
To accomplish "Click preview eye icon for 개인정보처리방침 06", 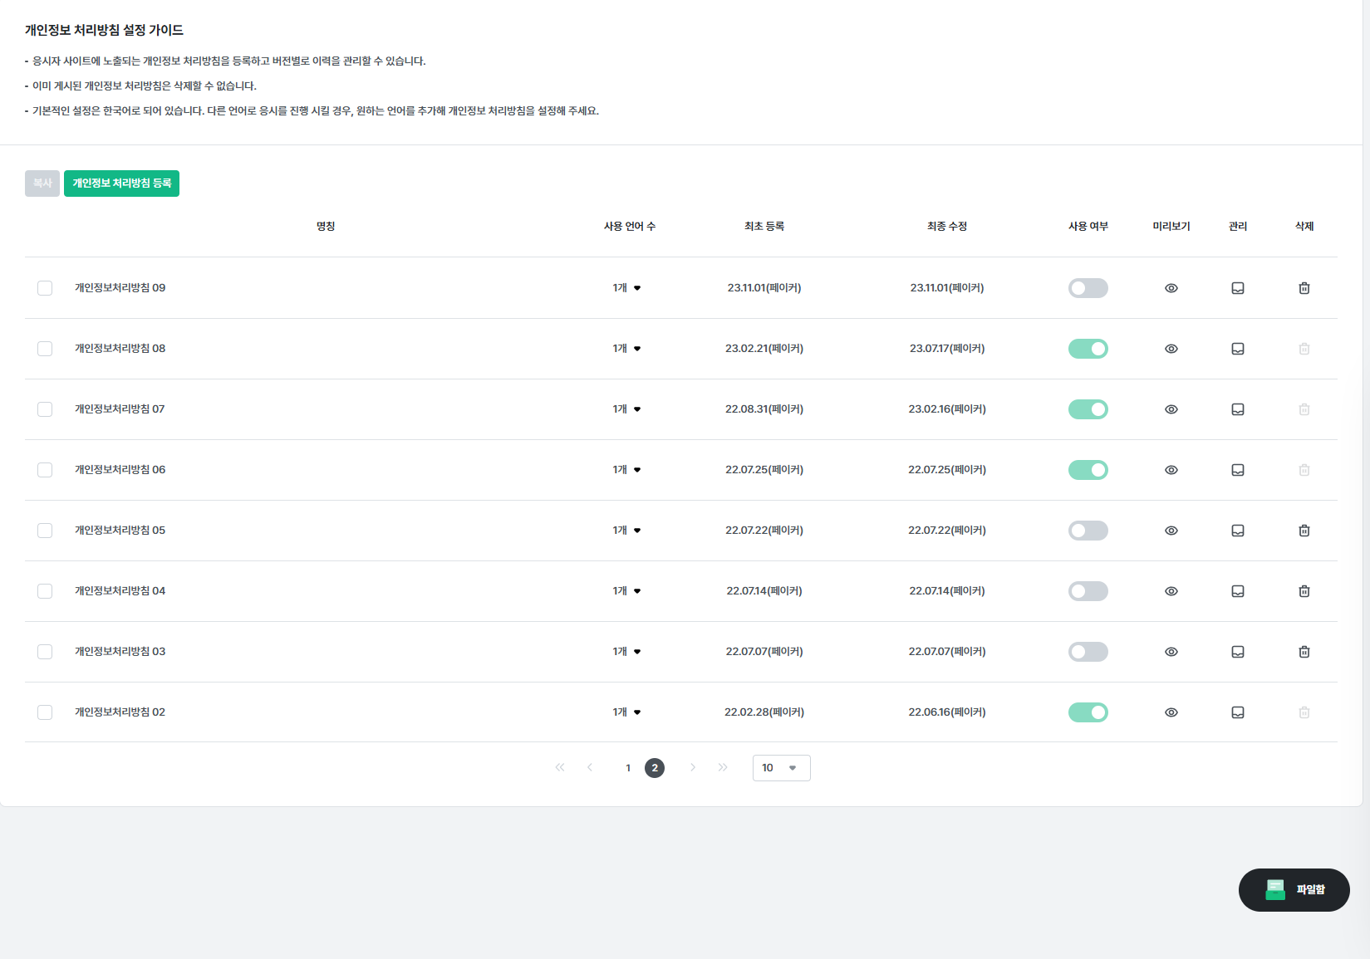I will [1171, 470].
